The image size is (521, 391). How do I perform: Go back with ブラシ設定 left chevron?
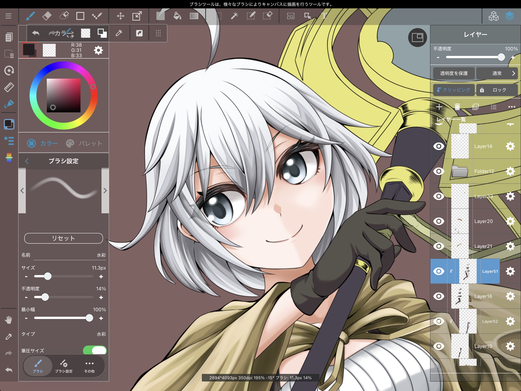[27, 161]
